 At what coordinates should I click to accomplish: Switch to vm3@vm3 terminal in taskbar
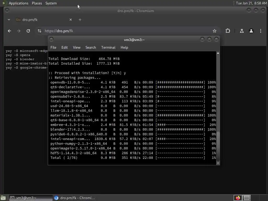pyautogui.click(x=31, y=198)
